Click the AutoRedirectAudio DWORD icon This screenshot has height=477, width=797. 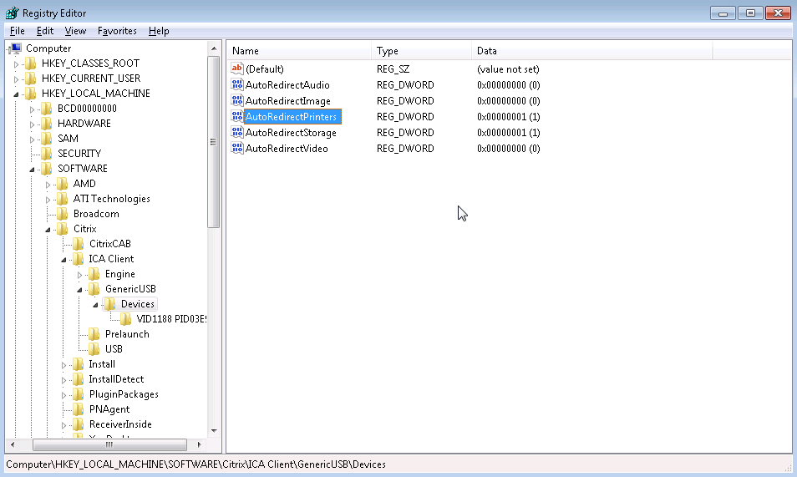(237, 85)
